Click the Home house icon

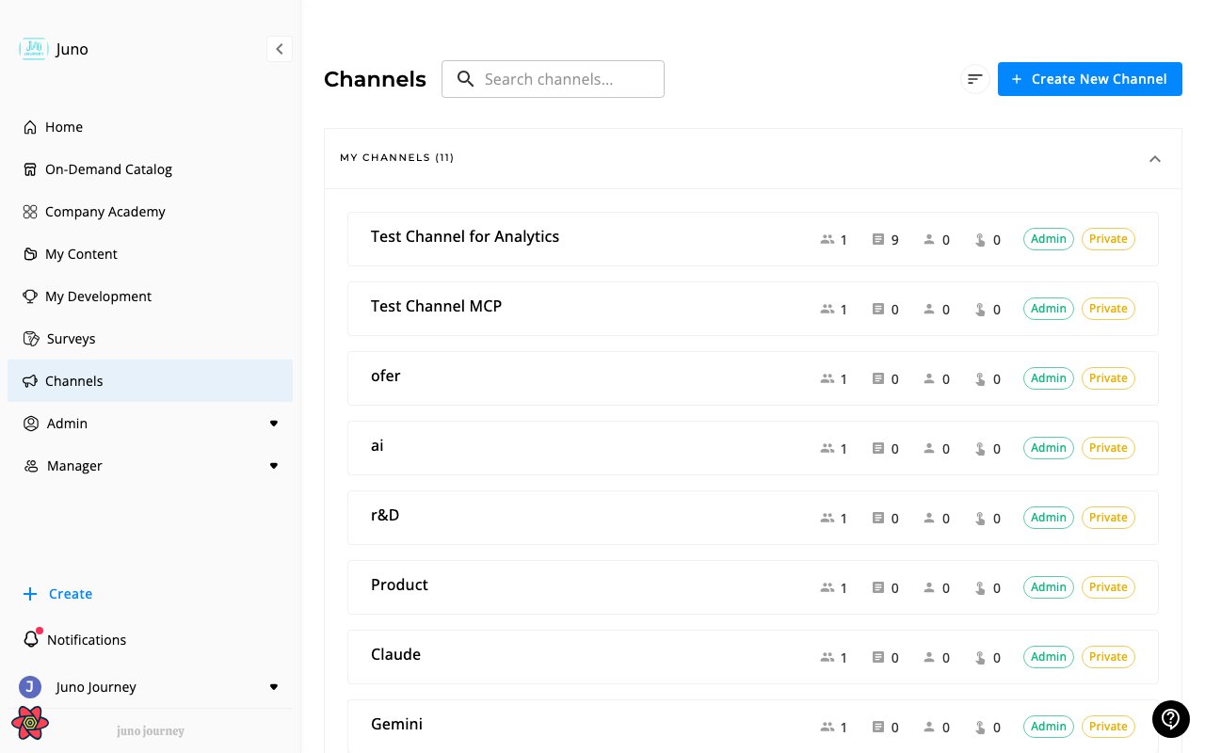click(x=31, y=127)
